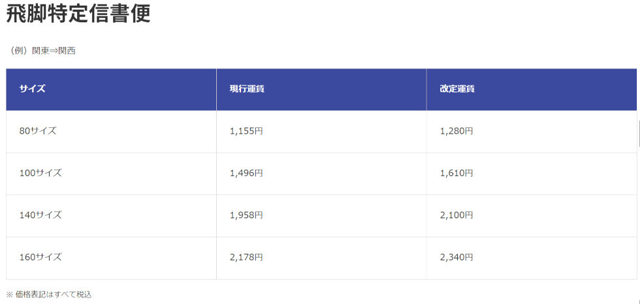The height and width of the screenshot is (304, 640).
Task: Click the 価格表記はすべて税込 footnote
Action: point(54,294)
